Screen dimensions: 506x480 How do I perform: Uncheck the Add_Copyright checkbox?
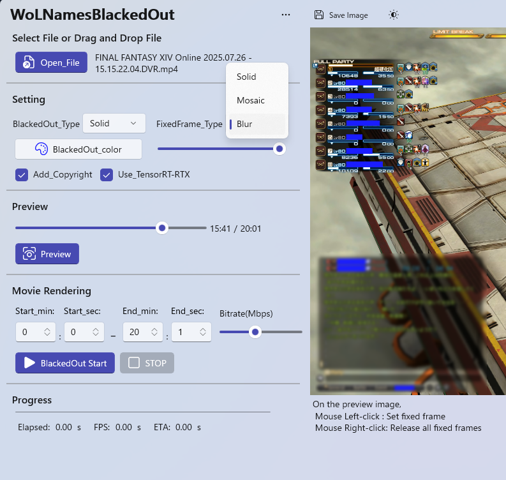pos(22,174)
